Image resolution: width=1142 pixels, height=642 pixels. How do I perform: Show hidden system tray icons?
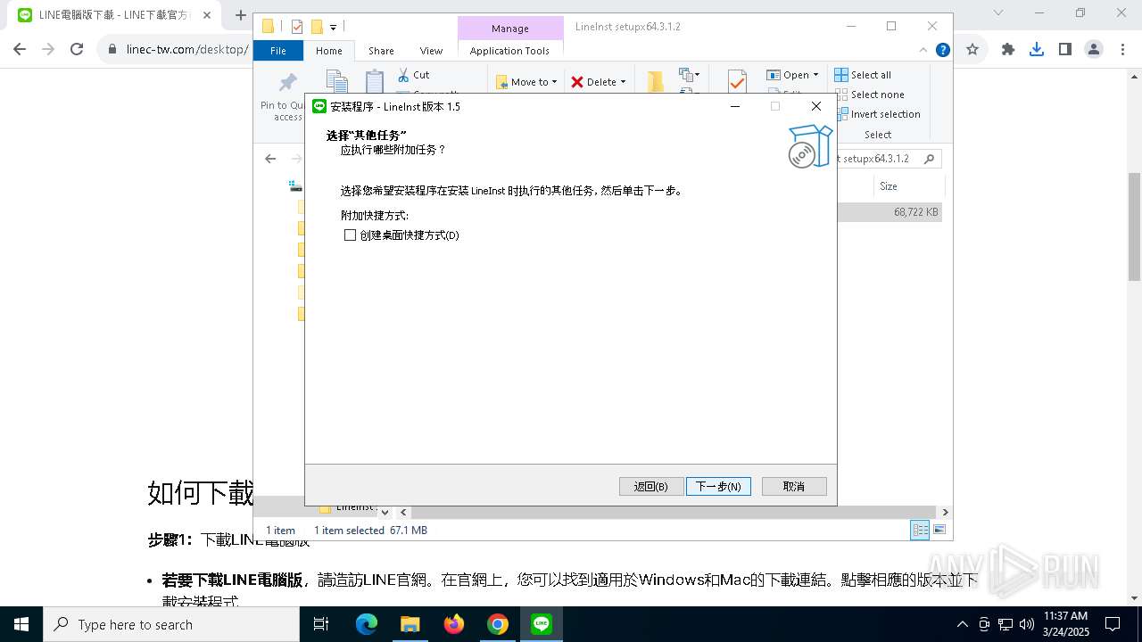coord(962,624)
